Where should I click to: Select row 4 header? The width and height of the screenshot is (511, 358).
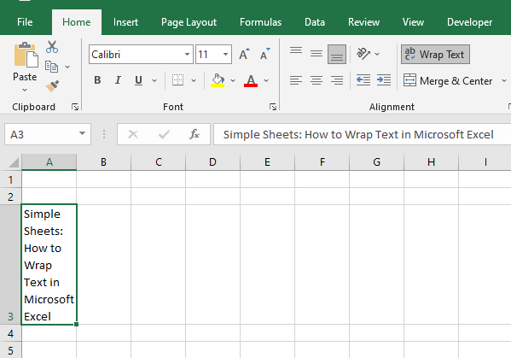tap(11, 333)
